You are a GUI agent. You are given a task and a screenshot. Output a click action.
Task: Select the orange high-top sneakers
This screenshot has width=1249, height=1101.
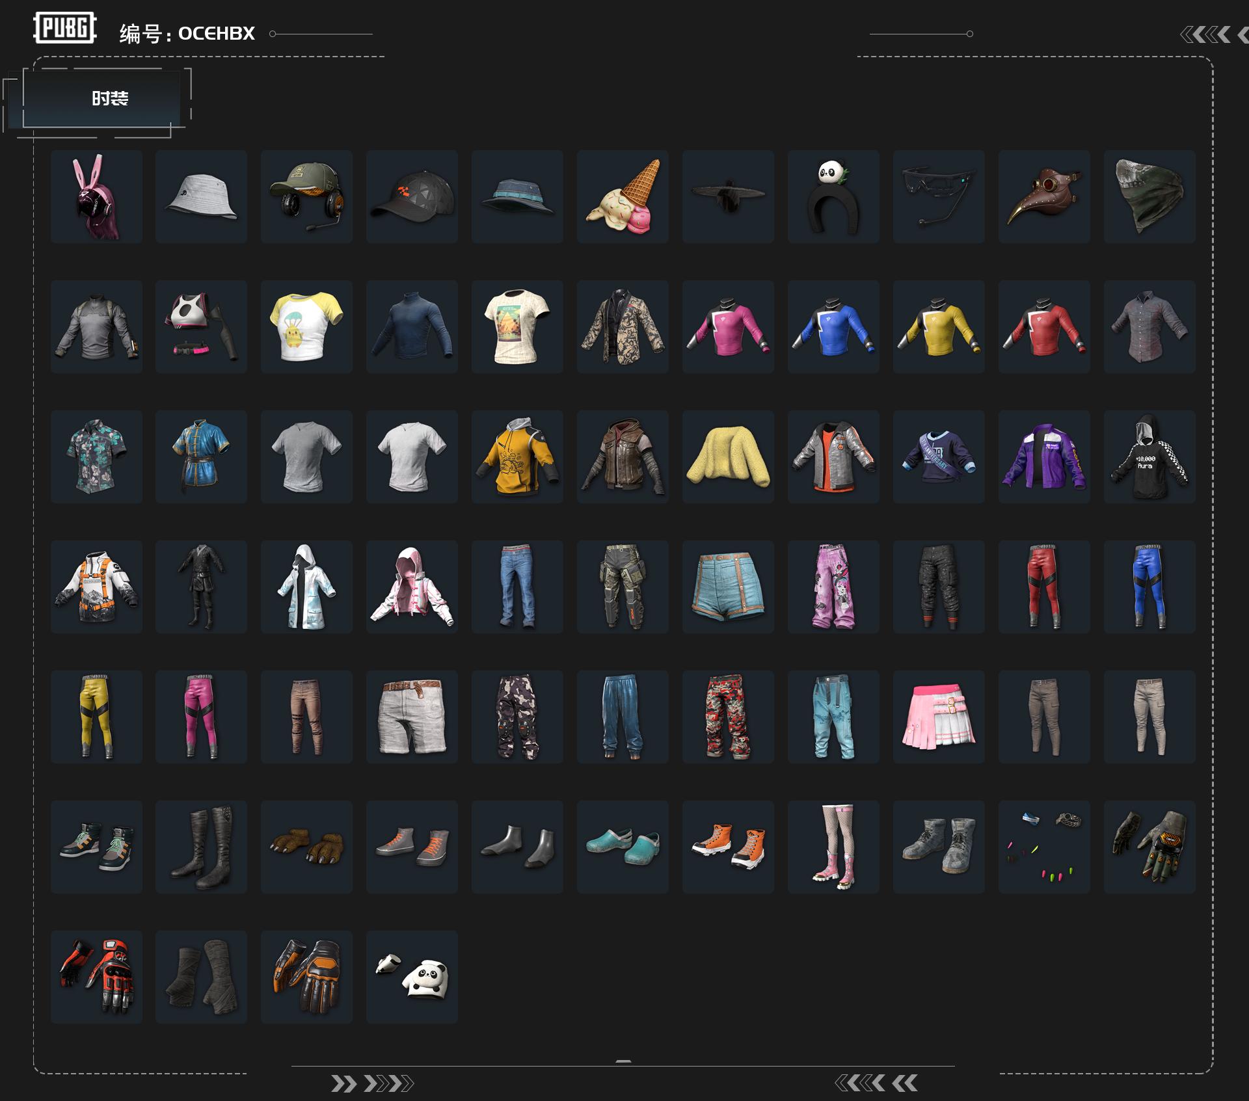pyautogui.click(x=729, y=847)
